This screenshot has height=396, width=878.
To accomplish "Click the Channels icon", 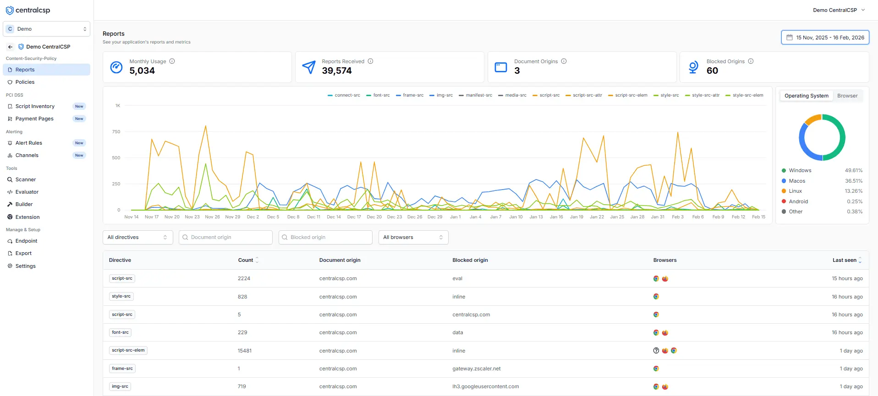I will (x=10, y=155).
